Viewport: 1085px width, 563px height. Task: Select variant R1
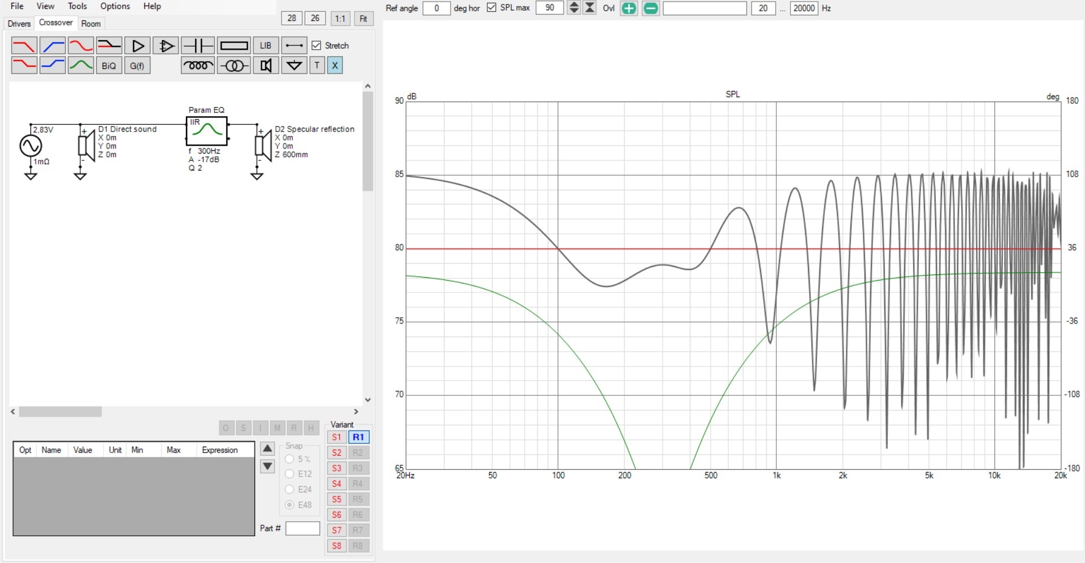(x=358, y=437)
